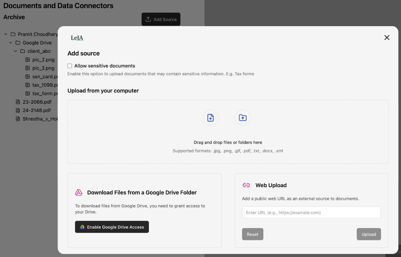Click the folder icon beside Google Drive
The height and width of the screenshot is (257, 401).
[x=18, y=43]
